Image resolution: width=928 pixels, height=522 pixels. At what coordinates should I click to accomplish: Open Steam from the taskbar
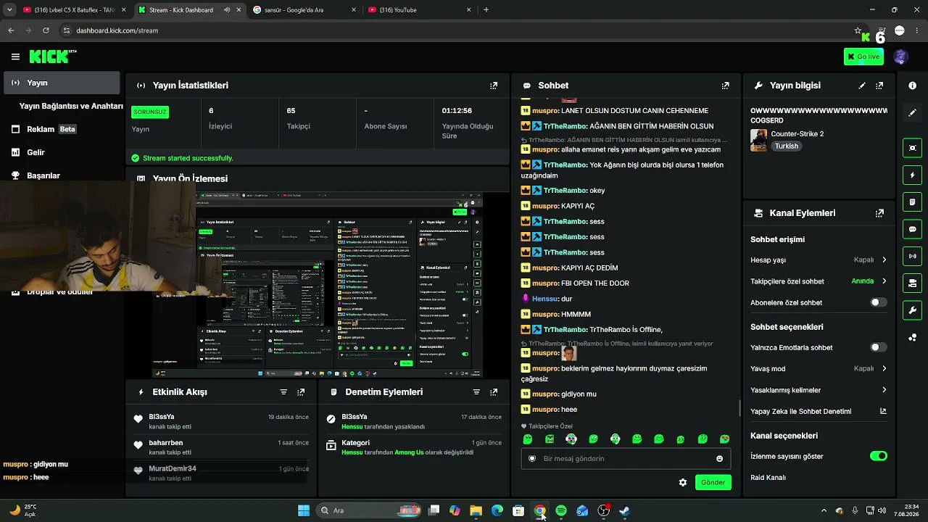click(624, 510)
